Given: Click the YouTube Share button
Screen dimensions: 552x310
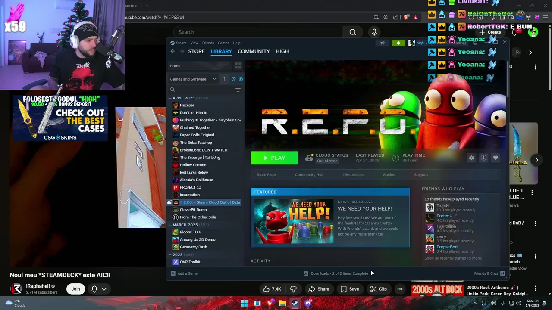Looking at the screenshot, I should 319,289.
